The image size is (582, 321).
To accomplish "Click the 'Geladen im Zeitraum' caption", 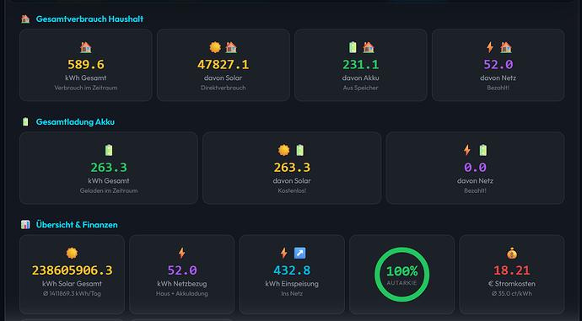I will click(x=109, y=190).
